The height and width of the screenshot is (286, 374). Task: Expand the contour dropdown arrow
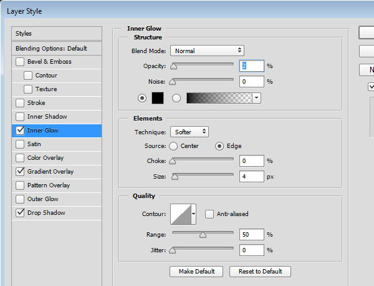click(193, 214)
